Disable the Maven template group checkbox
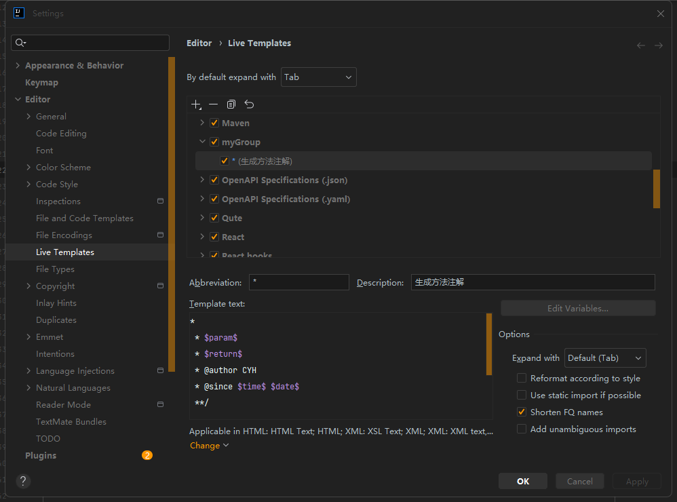Image resolution: width=677 pixels, height=502 pixels. [214, 123]
